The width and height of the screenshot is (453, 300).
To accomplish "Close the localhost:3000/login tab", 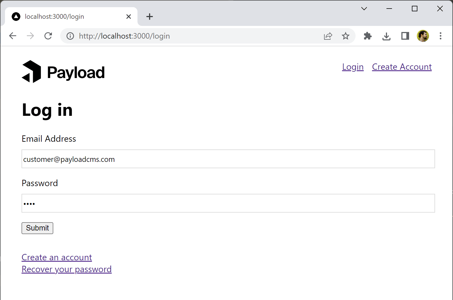I will click(129, 17).
